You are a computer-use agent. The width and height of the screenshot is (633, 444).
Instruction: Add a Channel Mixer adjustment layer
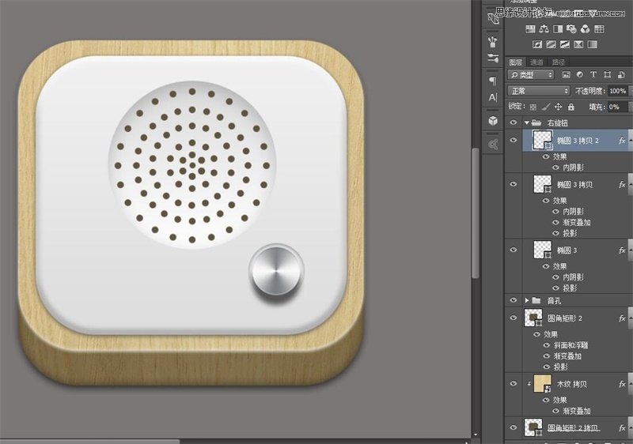click(x=586, y=28)
